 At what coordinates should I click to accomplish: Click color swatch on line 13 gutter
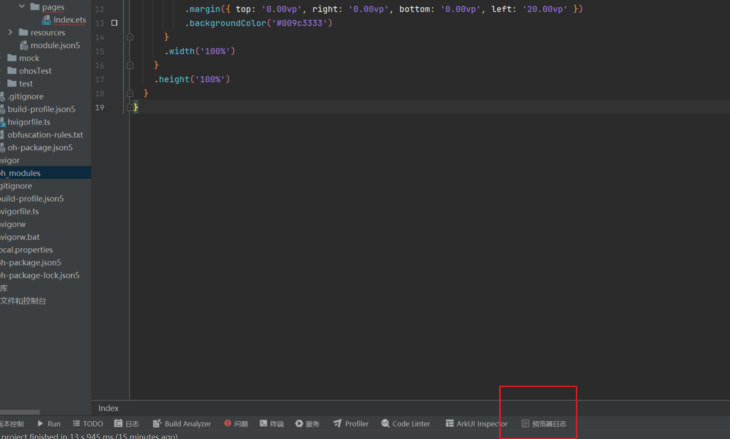click(114, 23)
